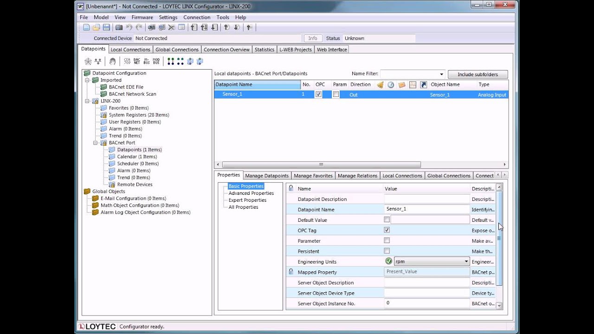This screenshot has width=594, height=334.
Task: Toggle Param checkbox in Sensor_1 row
Action: [x=336, y=94]
